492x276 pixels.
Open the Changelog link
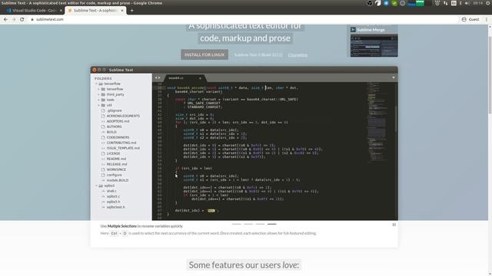(298, 54)
